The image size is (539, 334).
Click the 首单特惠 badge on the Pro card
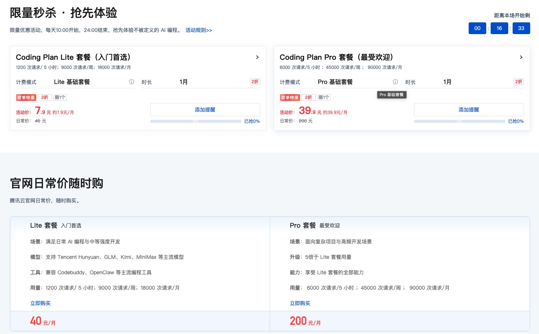pyautogui.click(x=289, y=97)
